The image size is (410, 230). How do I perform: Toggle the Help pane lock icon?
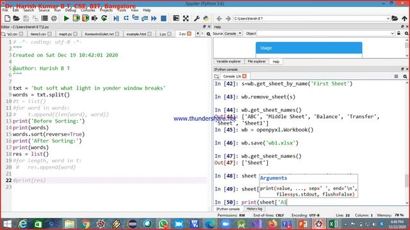click(x=398, y=33)
